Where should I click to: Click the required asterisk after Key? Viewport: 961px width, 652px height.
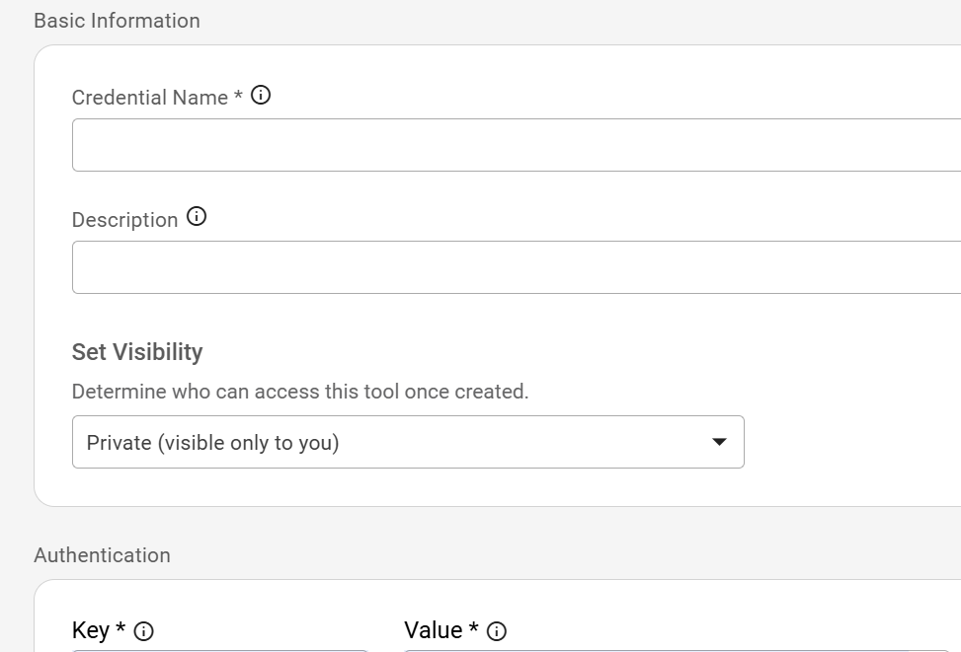pyautogui.click(x=120, y=629)
